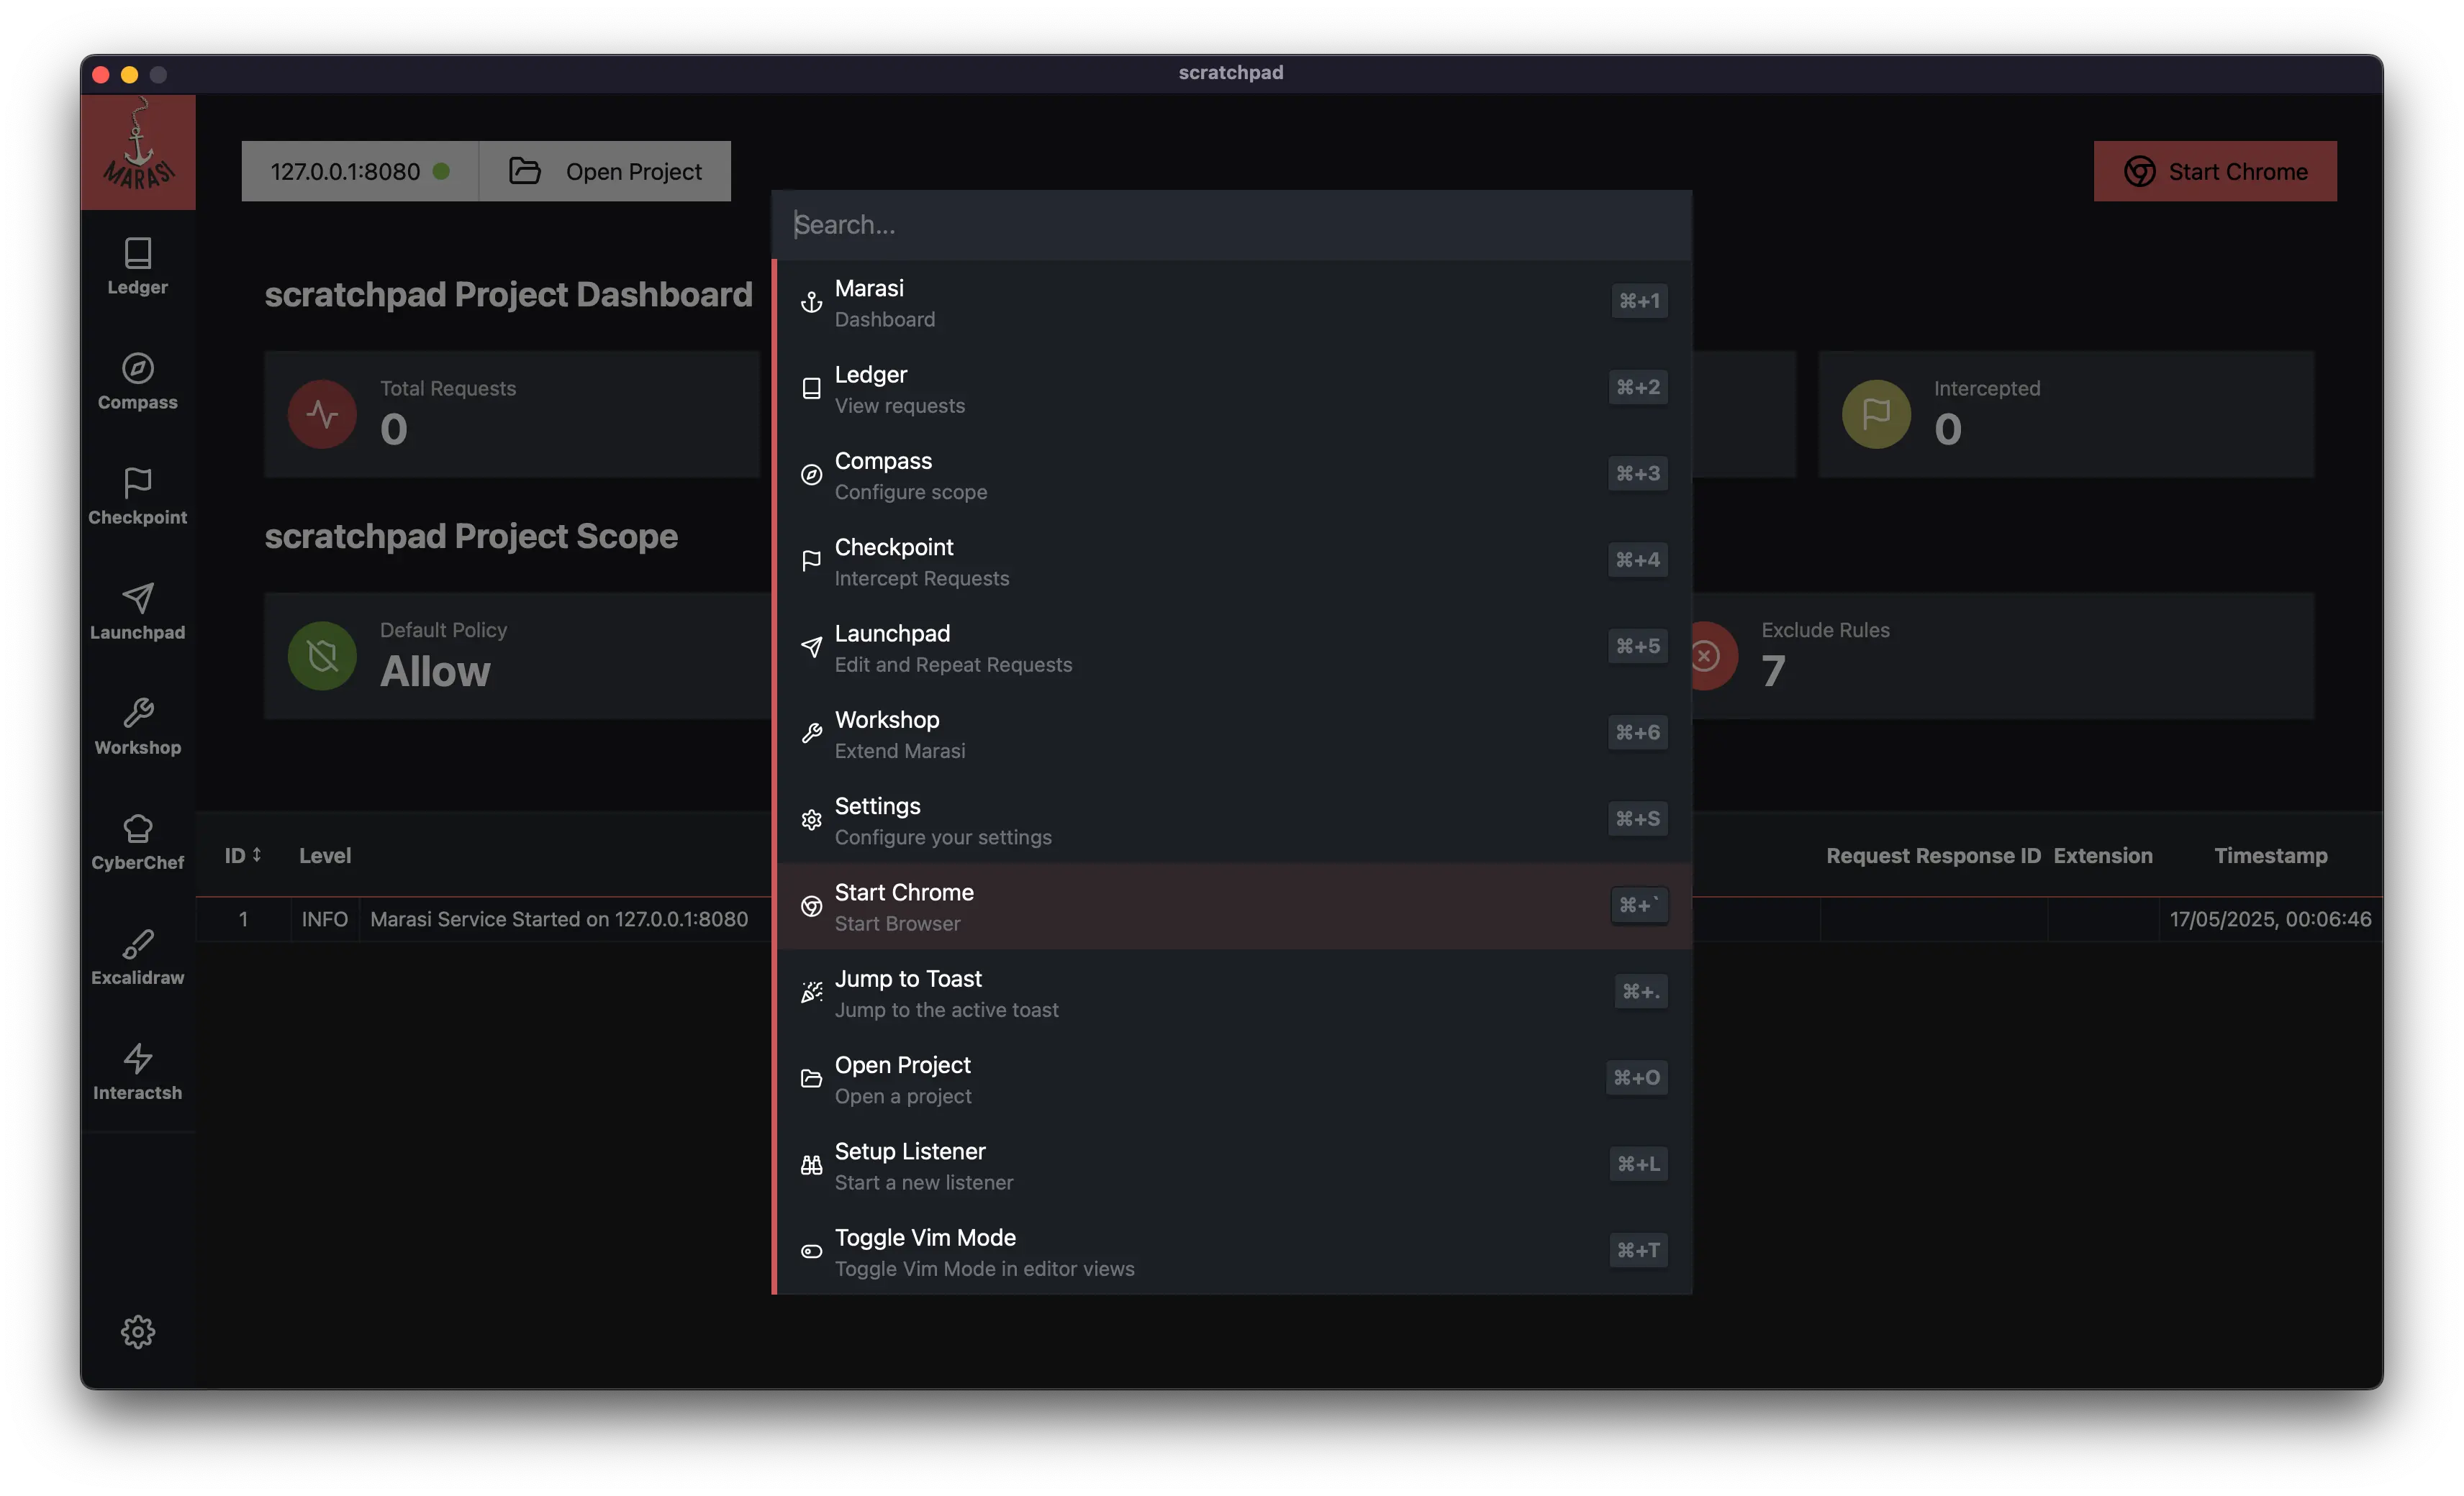
Task: Select Launchpad Edit and Repeat Requests
Action: [1234, 647]
